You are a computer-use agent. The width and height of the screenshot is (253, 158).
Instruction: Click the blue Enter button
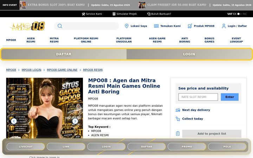tap(229, 97)
